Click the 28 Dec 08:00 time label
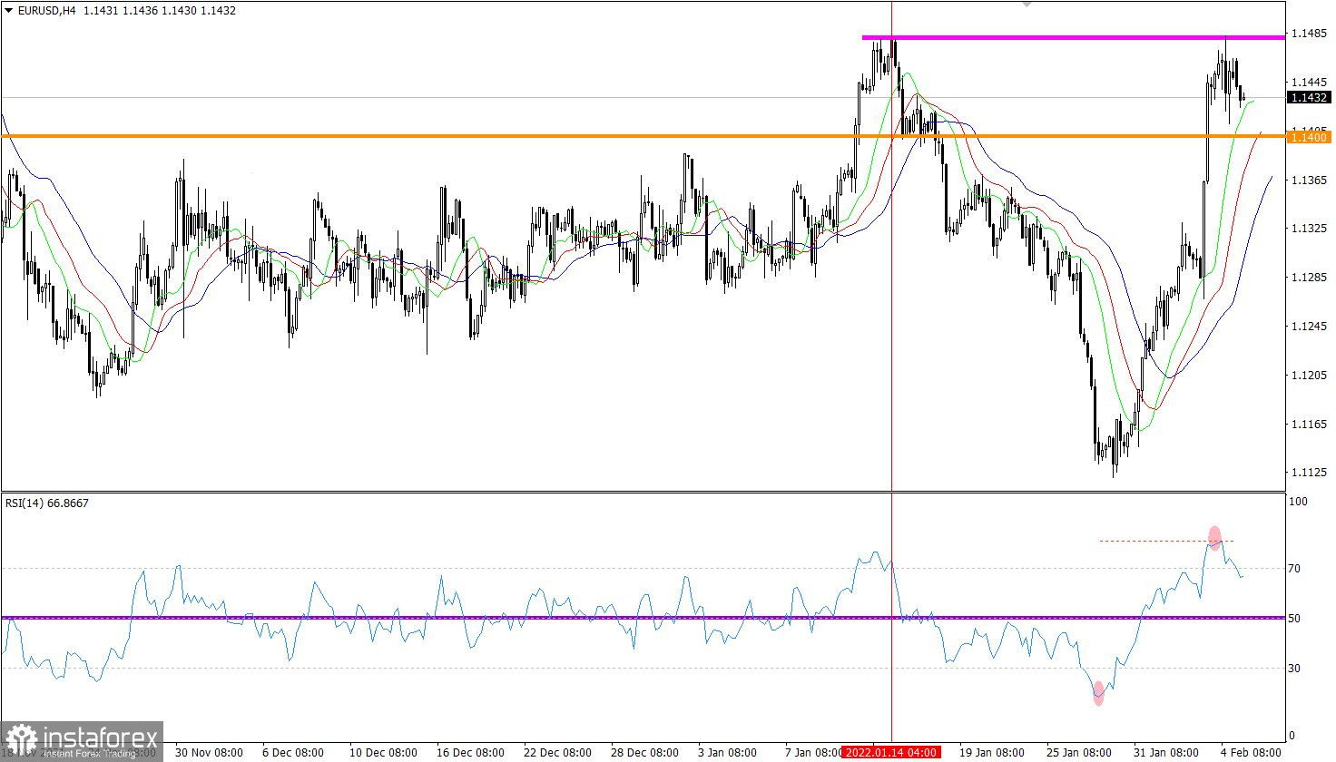The width and height of the screenshot is (1336, 762). tap(644, 752)
